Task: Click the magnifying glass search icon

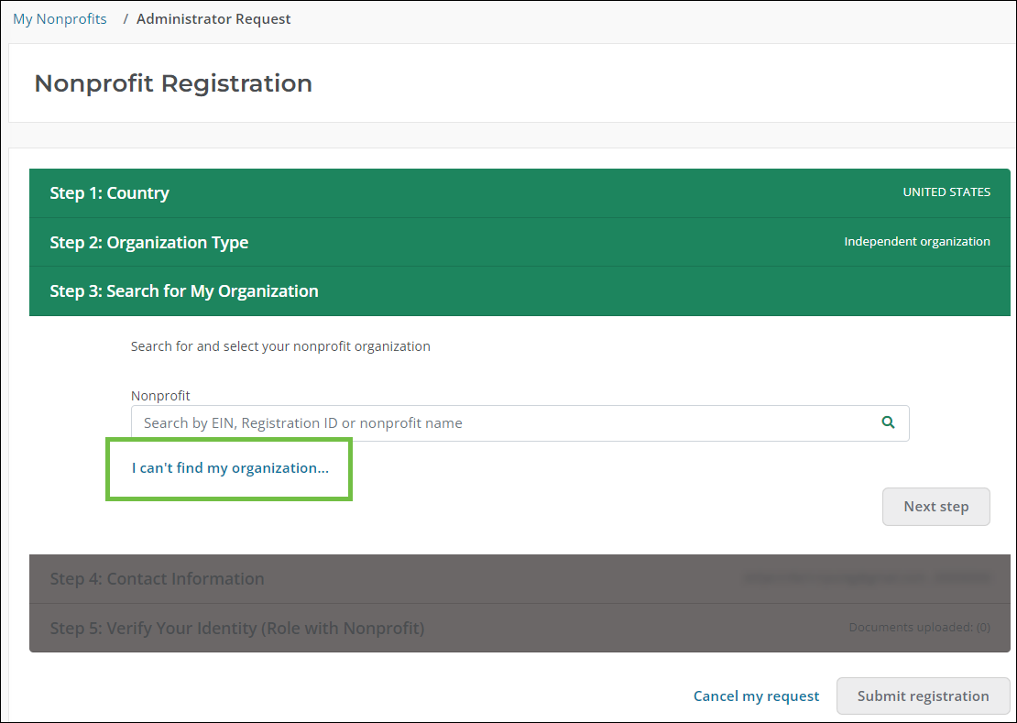Action: (x=887, y=422)
